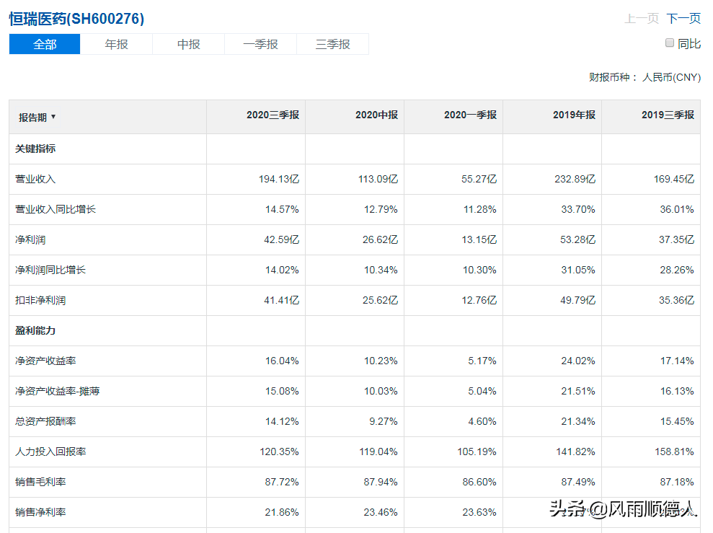Open the 报告期 sort dropdown arrow
Image resolution: width=713 pixels, height=533 pixels.
53,117
